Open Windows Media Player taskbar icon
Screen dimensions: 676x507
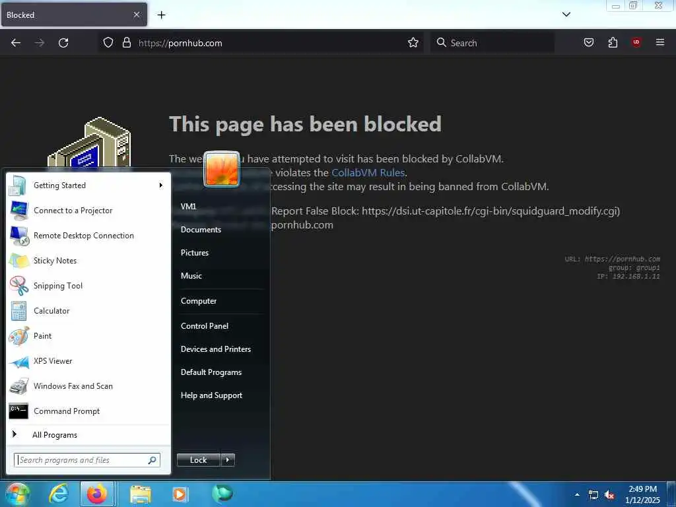point(180,494)
